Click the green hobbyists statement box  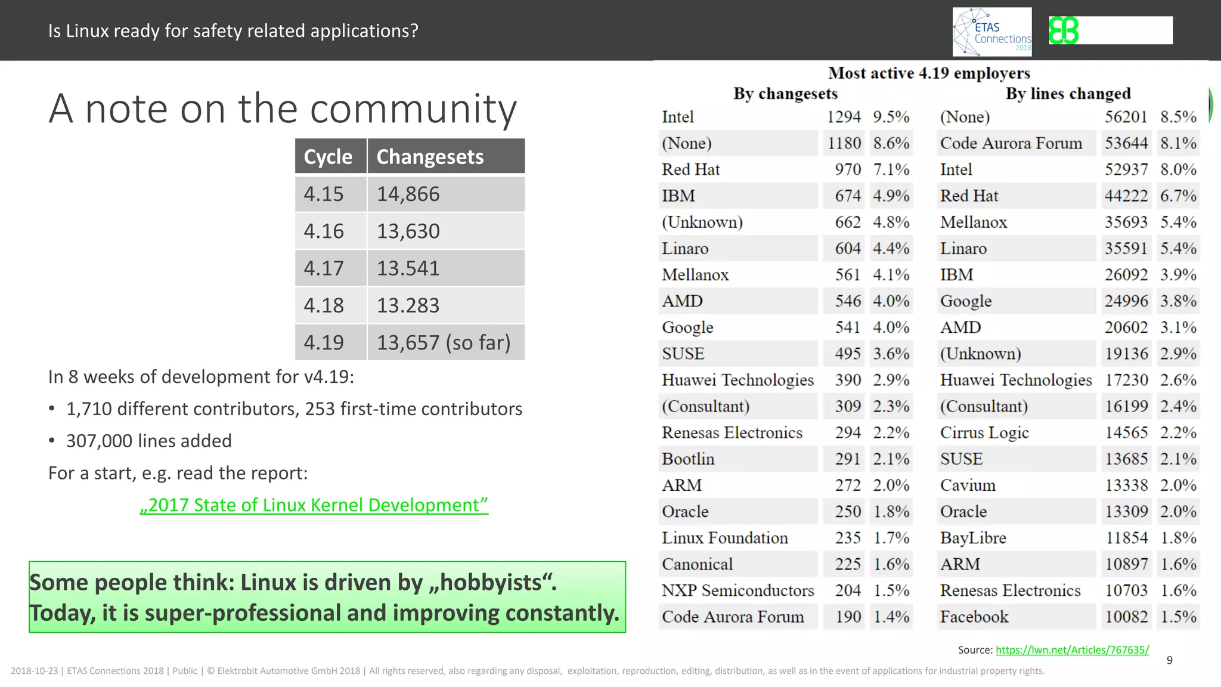[x=327, y=597]
